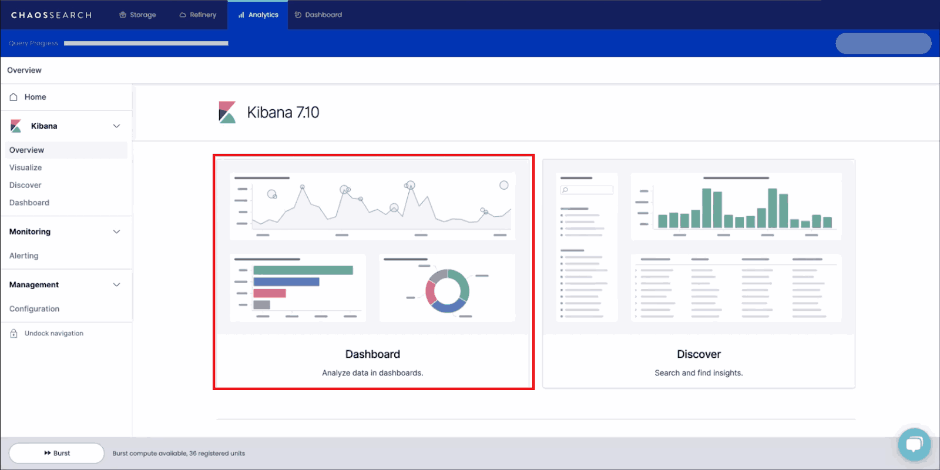Click the Monitoring section heading

(30, 231)
